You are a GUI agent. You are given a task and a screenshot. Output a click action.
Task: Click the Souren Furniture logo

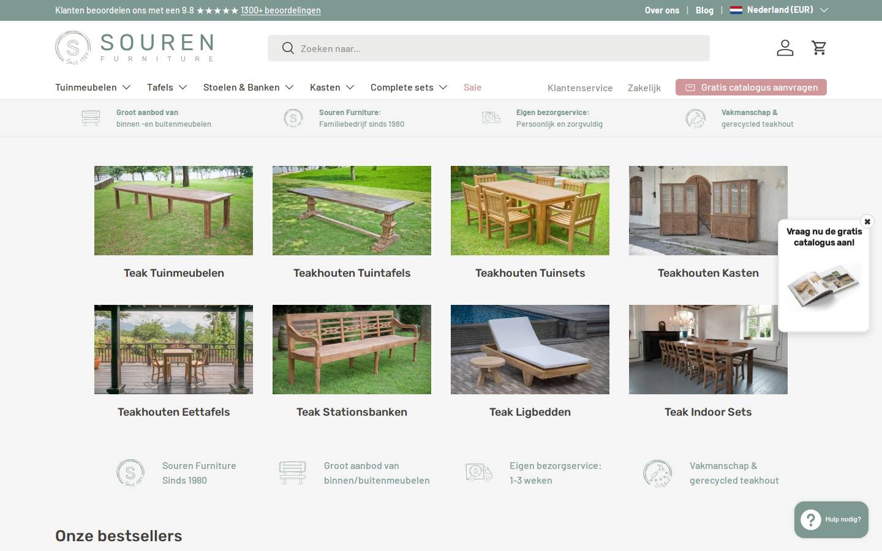click(x=135, y=48)
